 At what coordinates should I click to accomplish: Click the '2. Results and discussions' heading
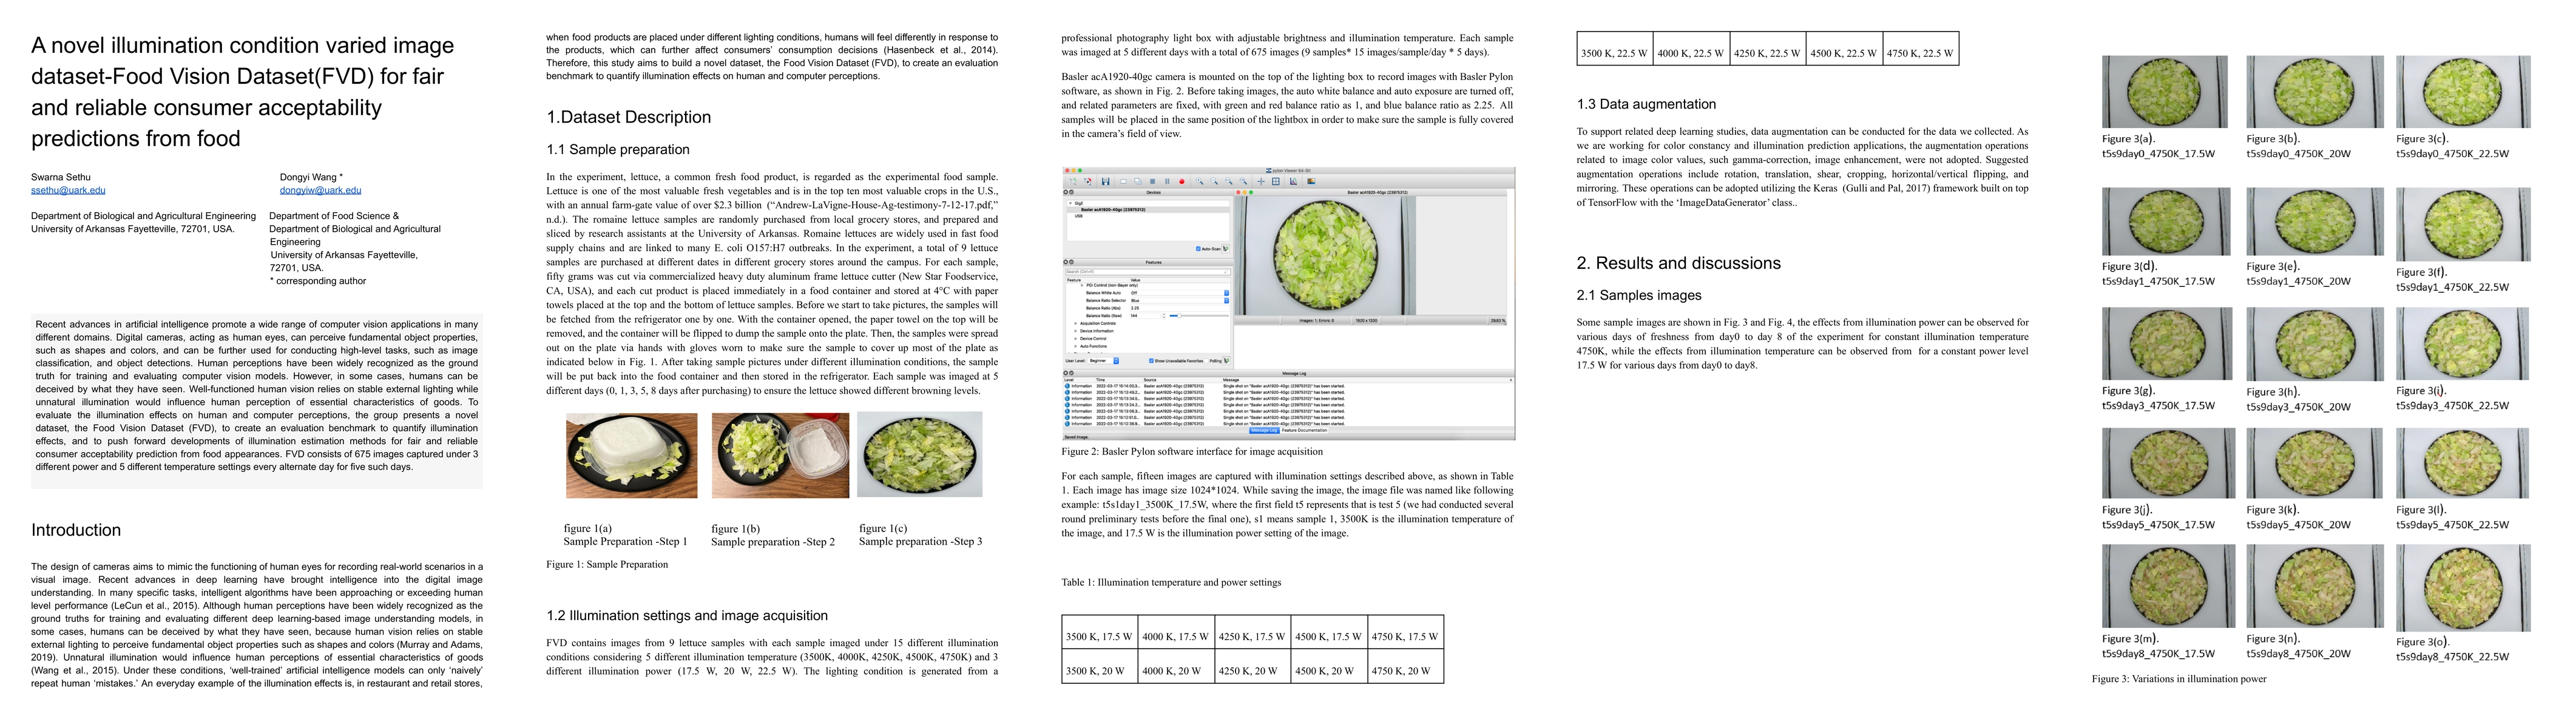(1678, 263)
